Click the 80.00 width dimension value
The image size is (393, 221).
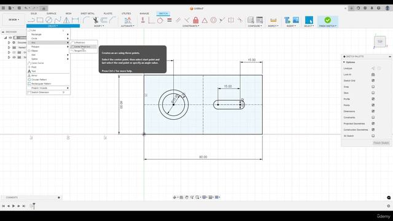pos(203,157)
